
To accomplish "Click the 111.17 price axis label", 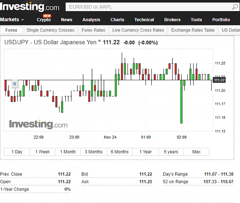I will [x=220, y=104].
